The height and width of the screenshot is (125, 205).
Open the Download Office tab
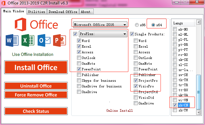click(x=63, y=12)
